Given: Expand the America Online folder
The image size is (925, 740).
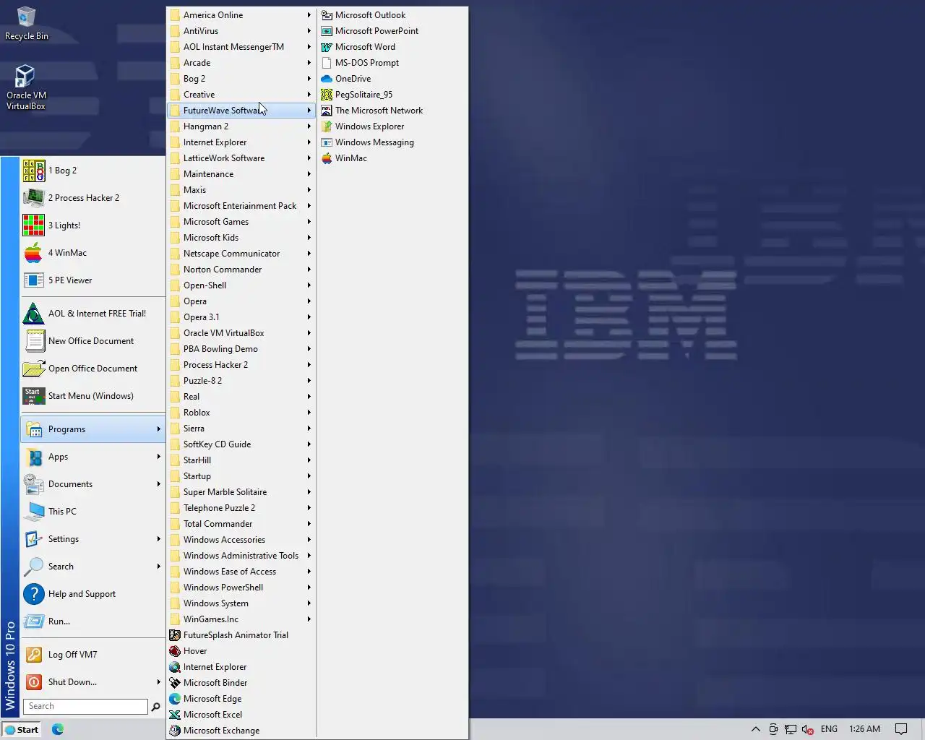Looking at the screenshot, I should pyautogui.click(x=241, y=15).
